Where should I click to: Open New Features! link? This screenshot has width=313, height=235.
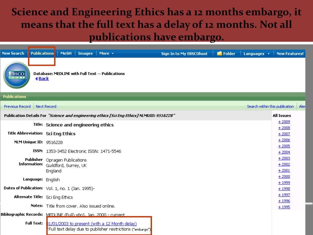pyautogui.click(x=290, y=54)
